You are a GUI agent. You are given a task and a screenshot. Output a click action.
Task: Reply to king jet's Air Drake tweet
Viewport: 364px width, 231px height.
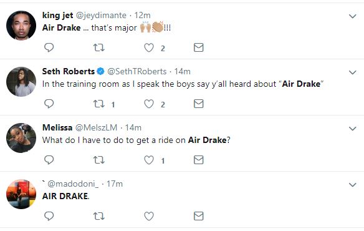(49, 47)
